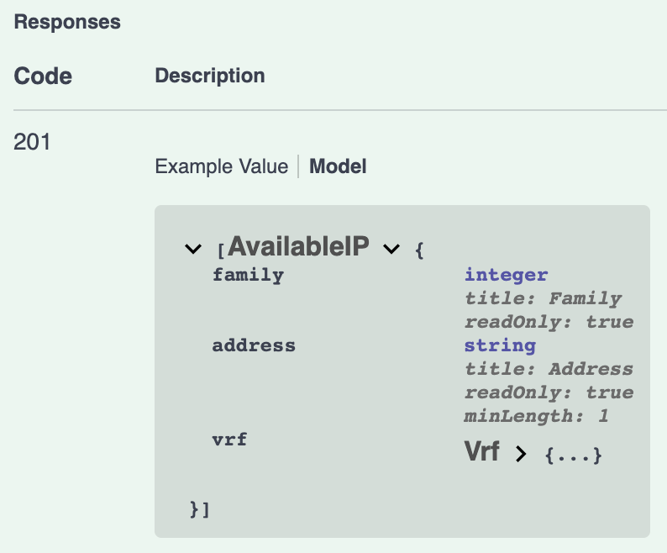Image resolution: width=667 pixels, height=553 pixels.
Task: Click the Code column header
Action: click(x=43, y=76)
